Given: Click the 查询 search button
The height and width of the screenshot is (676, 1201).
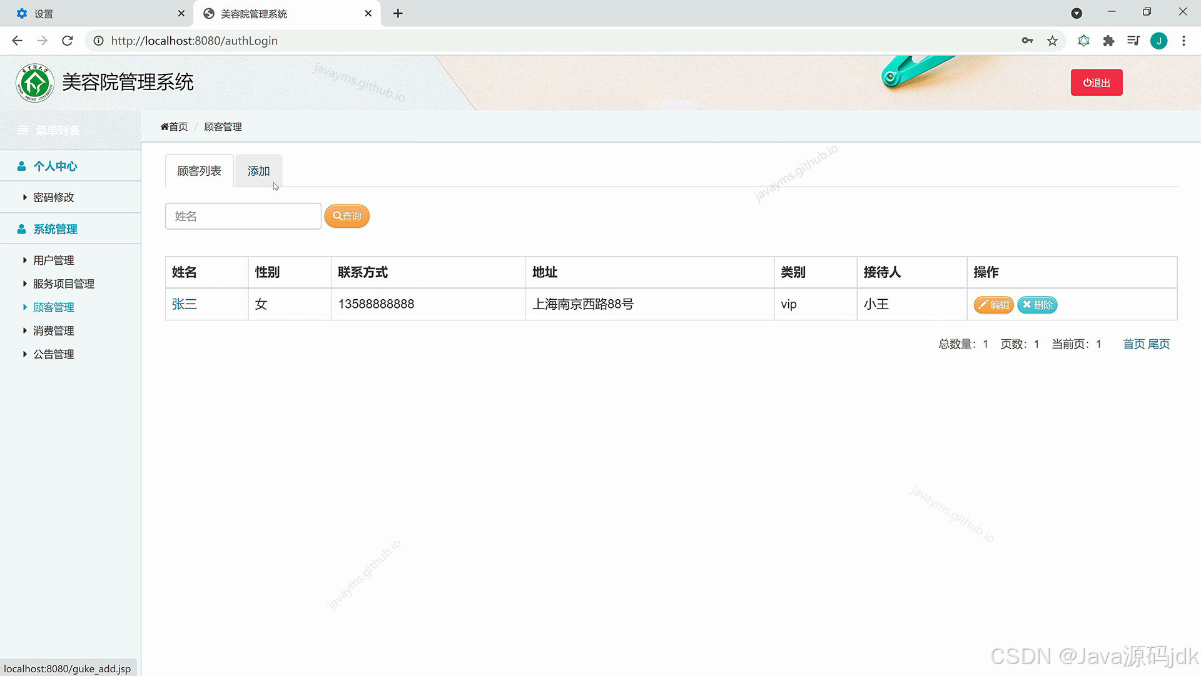Looking at the screenshot, I should 347,216.
